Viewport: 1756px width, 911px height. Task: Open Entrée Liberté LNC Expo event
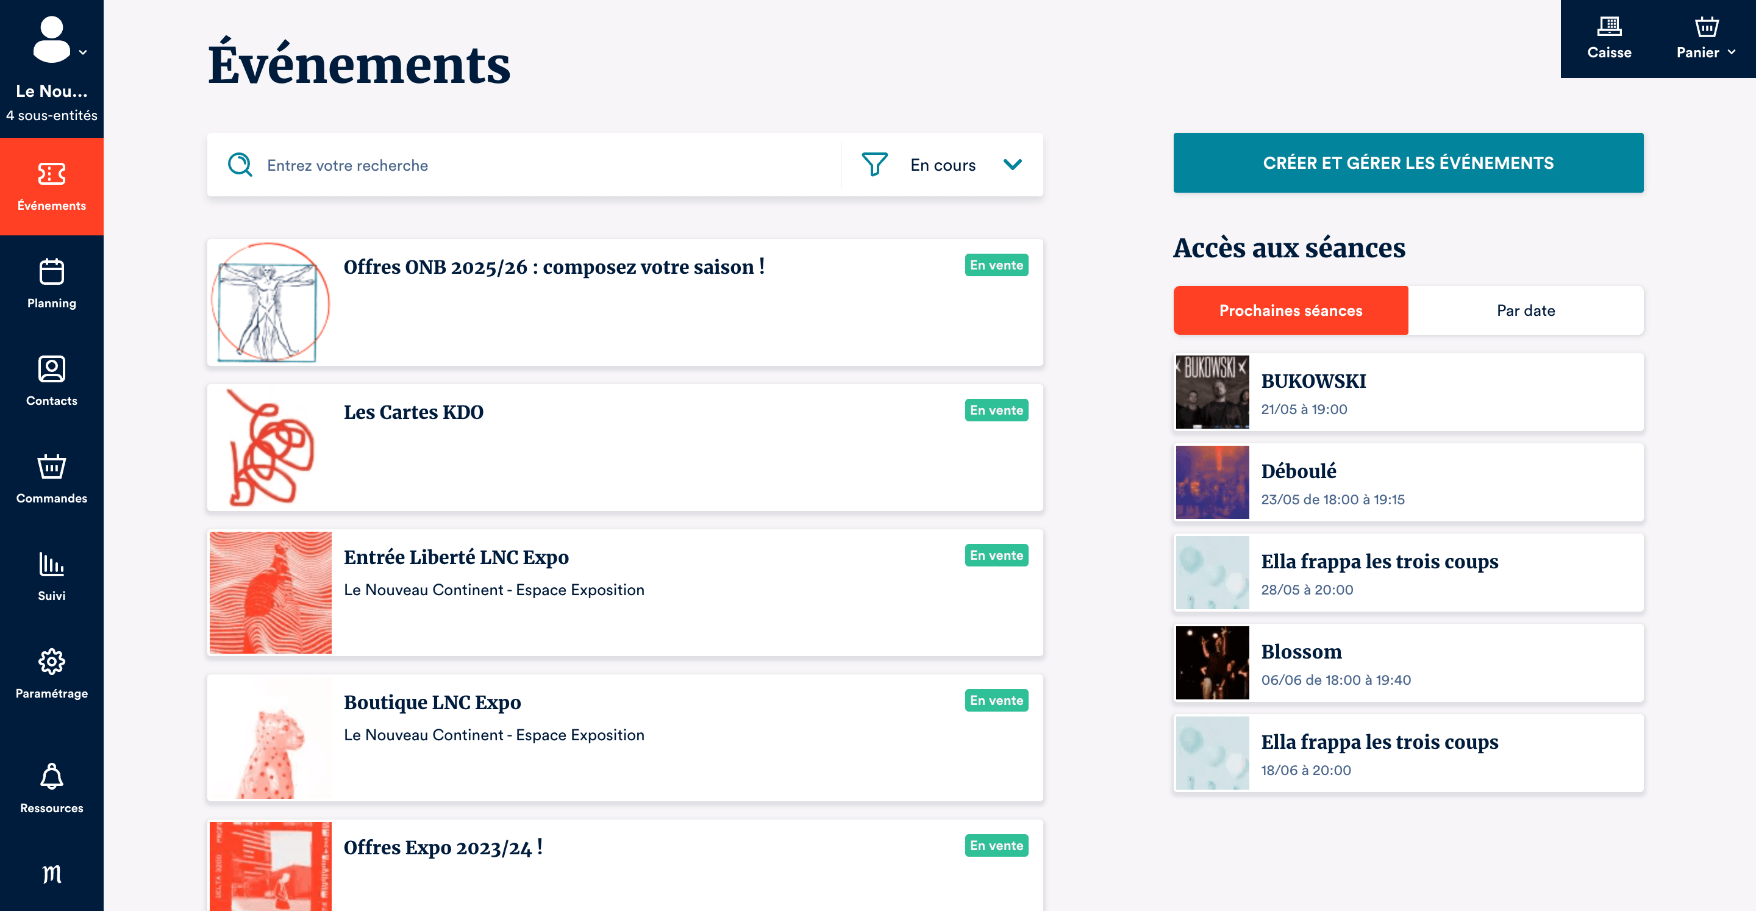625,593
